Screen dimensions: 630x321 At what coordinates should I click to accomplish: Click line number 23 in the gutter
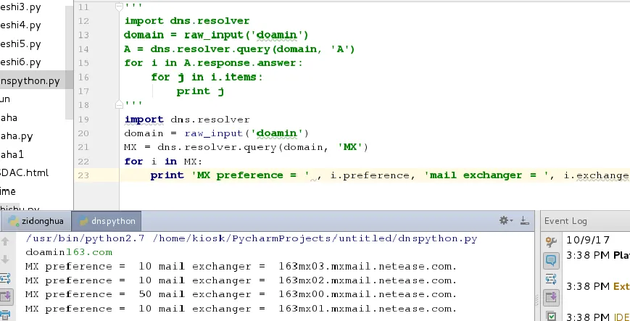point(83,175)
